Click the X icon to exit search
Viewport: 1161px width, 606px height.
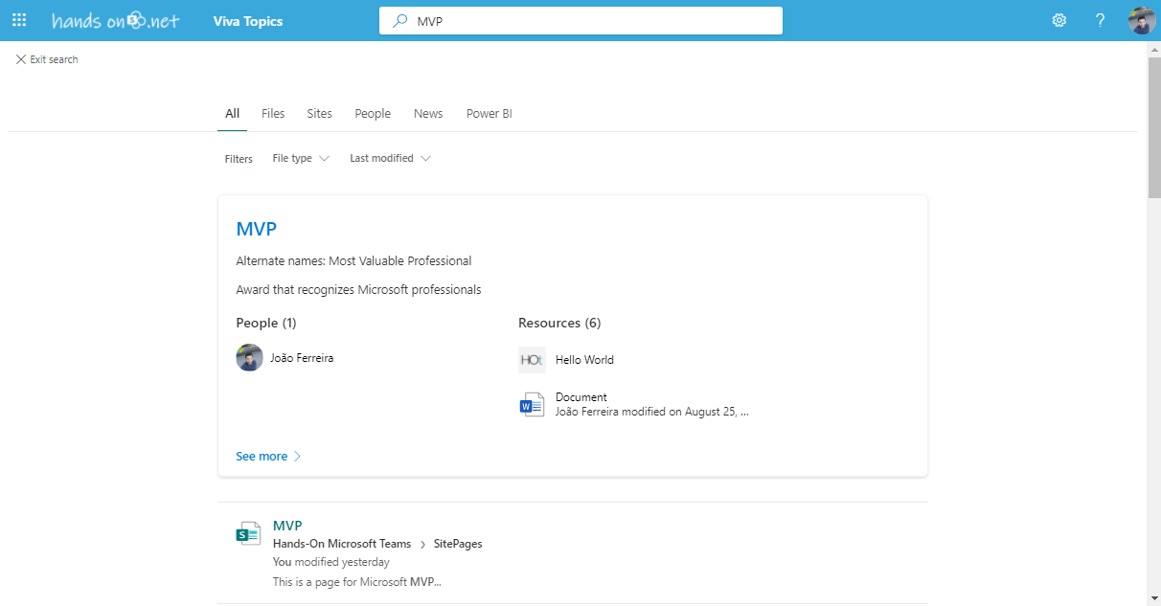point(21,58)
